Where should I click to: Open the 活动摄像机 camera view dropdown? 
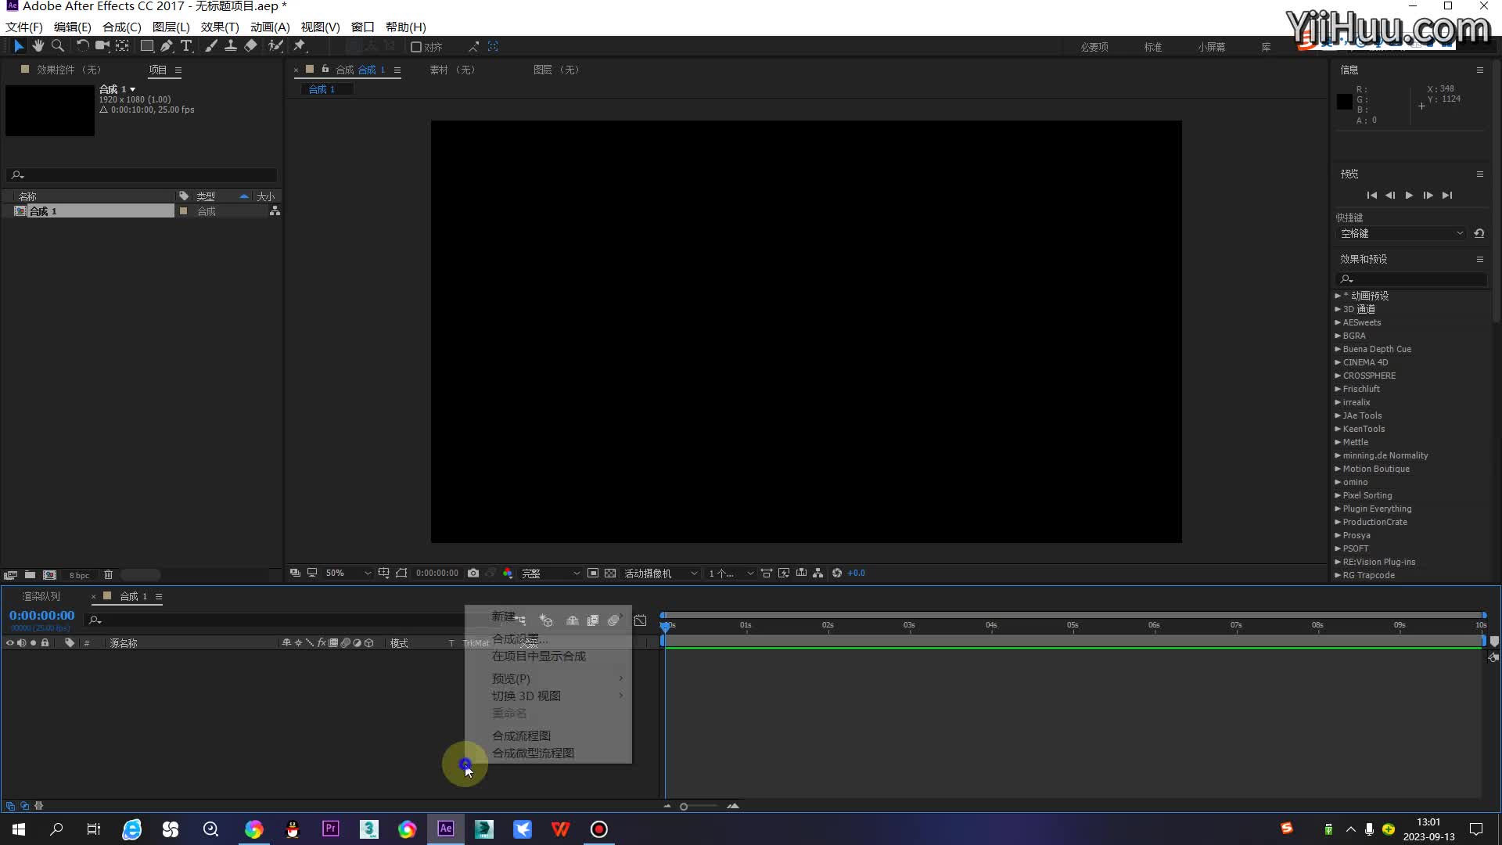tap(660, 574)
